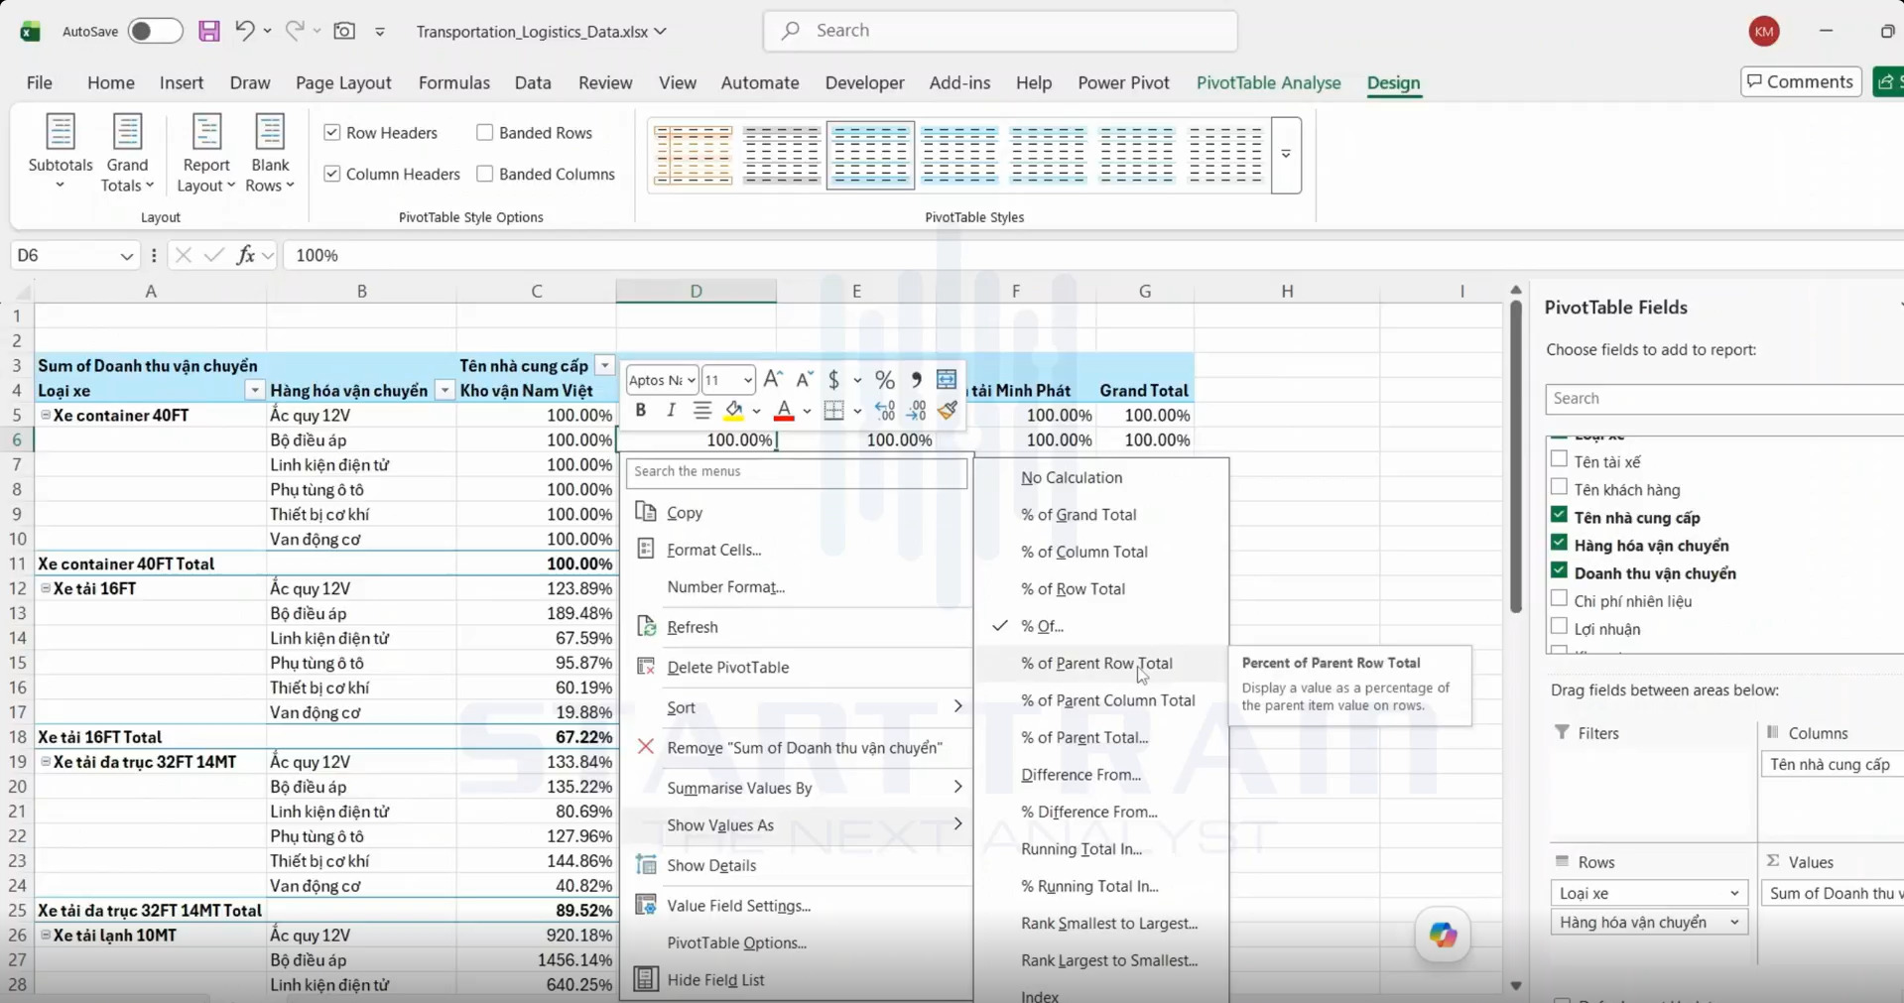Open the mini toolbar font size dropdown
The width and height of the screenshot is (1904, 1003).
click(x=747, y=380)
